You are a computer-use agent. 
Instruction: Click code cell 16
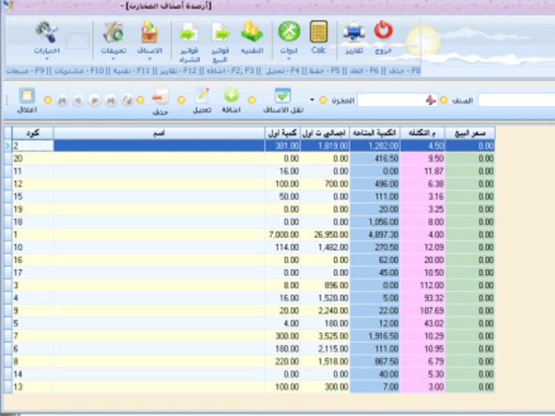tap(33, 260)
